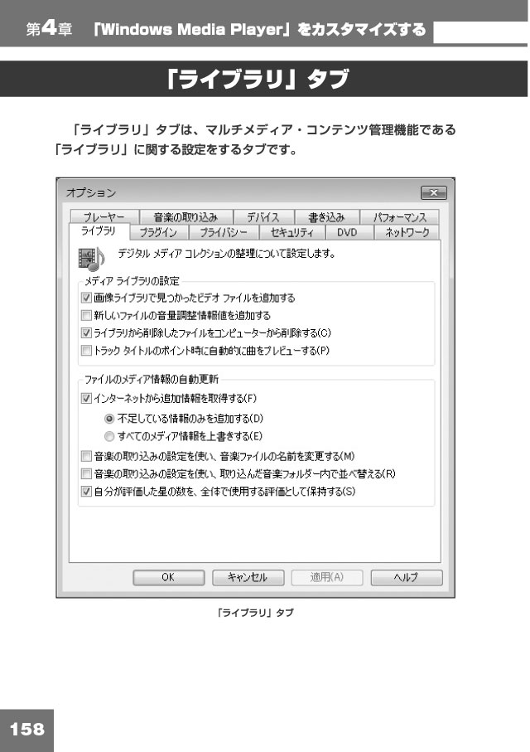
Task: Click the キャンセル button
Action: (x=248, y=577)
